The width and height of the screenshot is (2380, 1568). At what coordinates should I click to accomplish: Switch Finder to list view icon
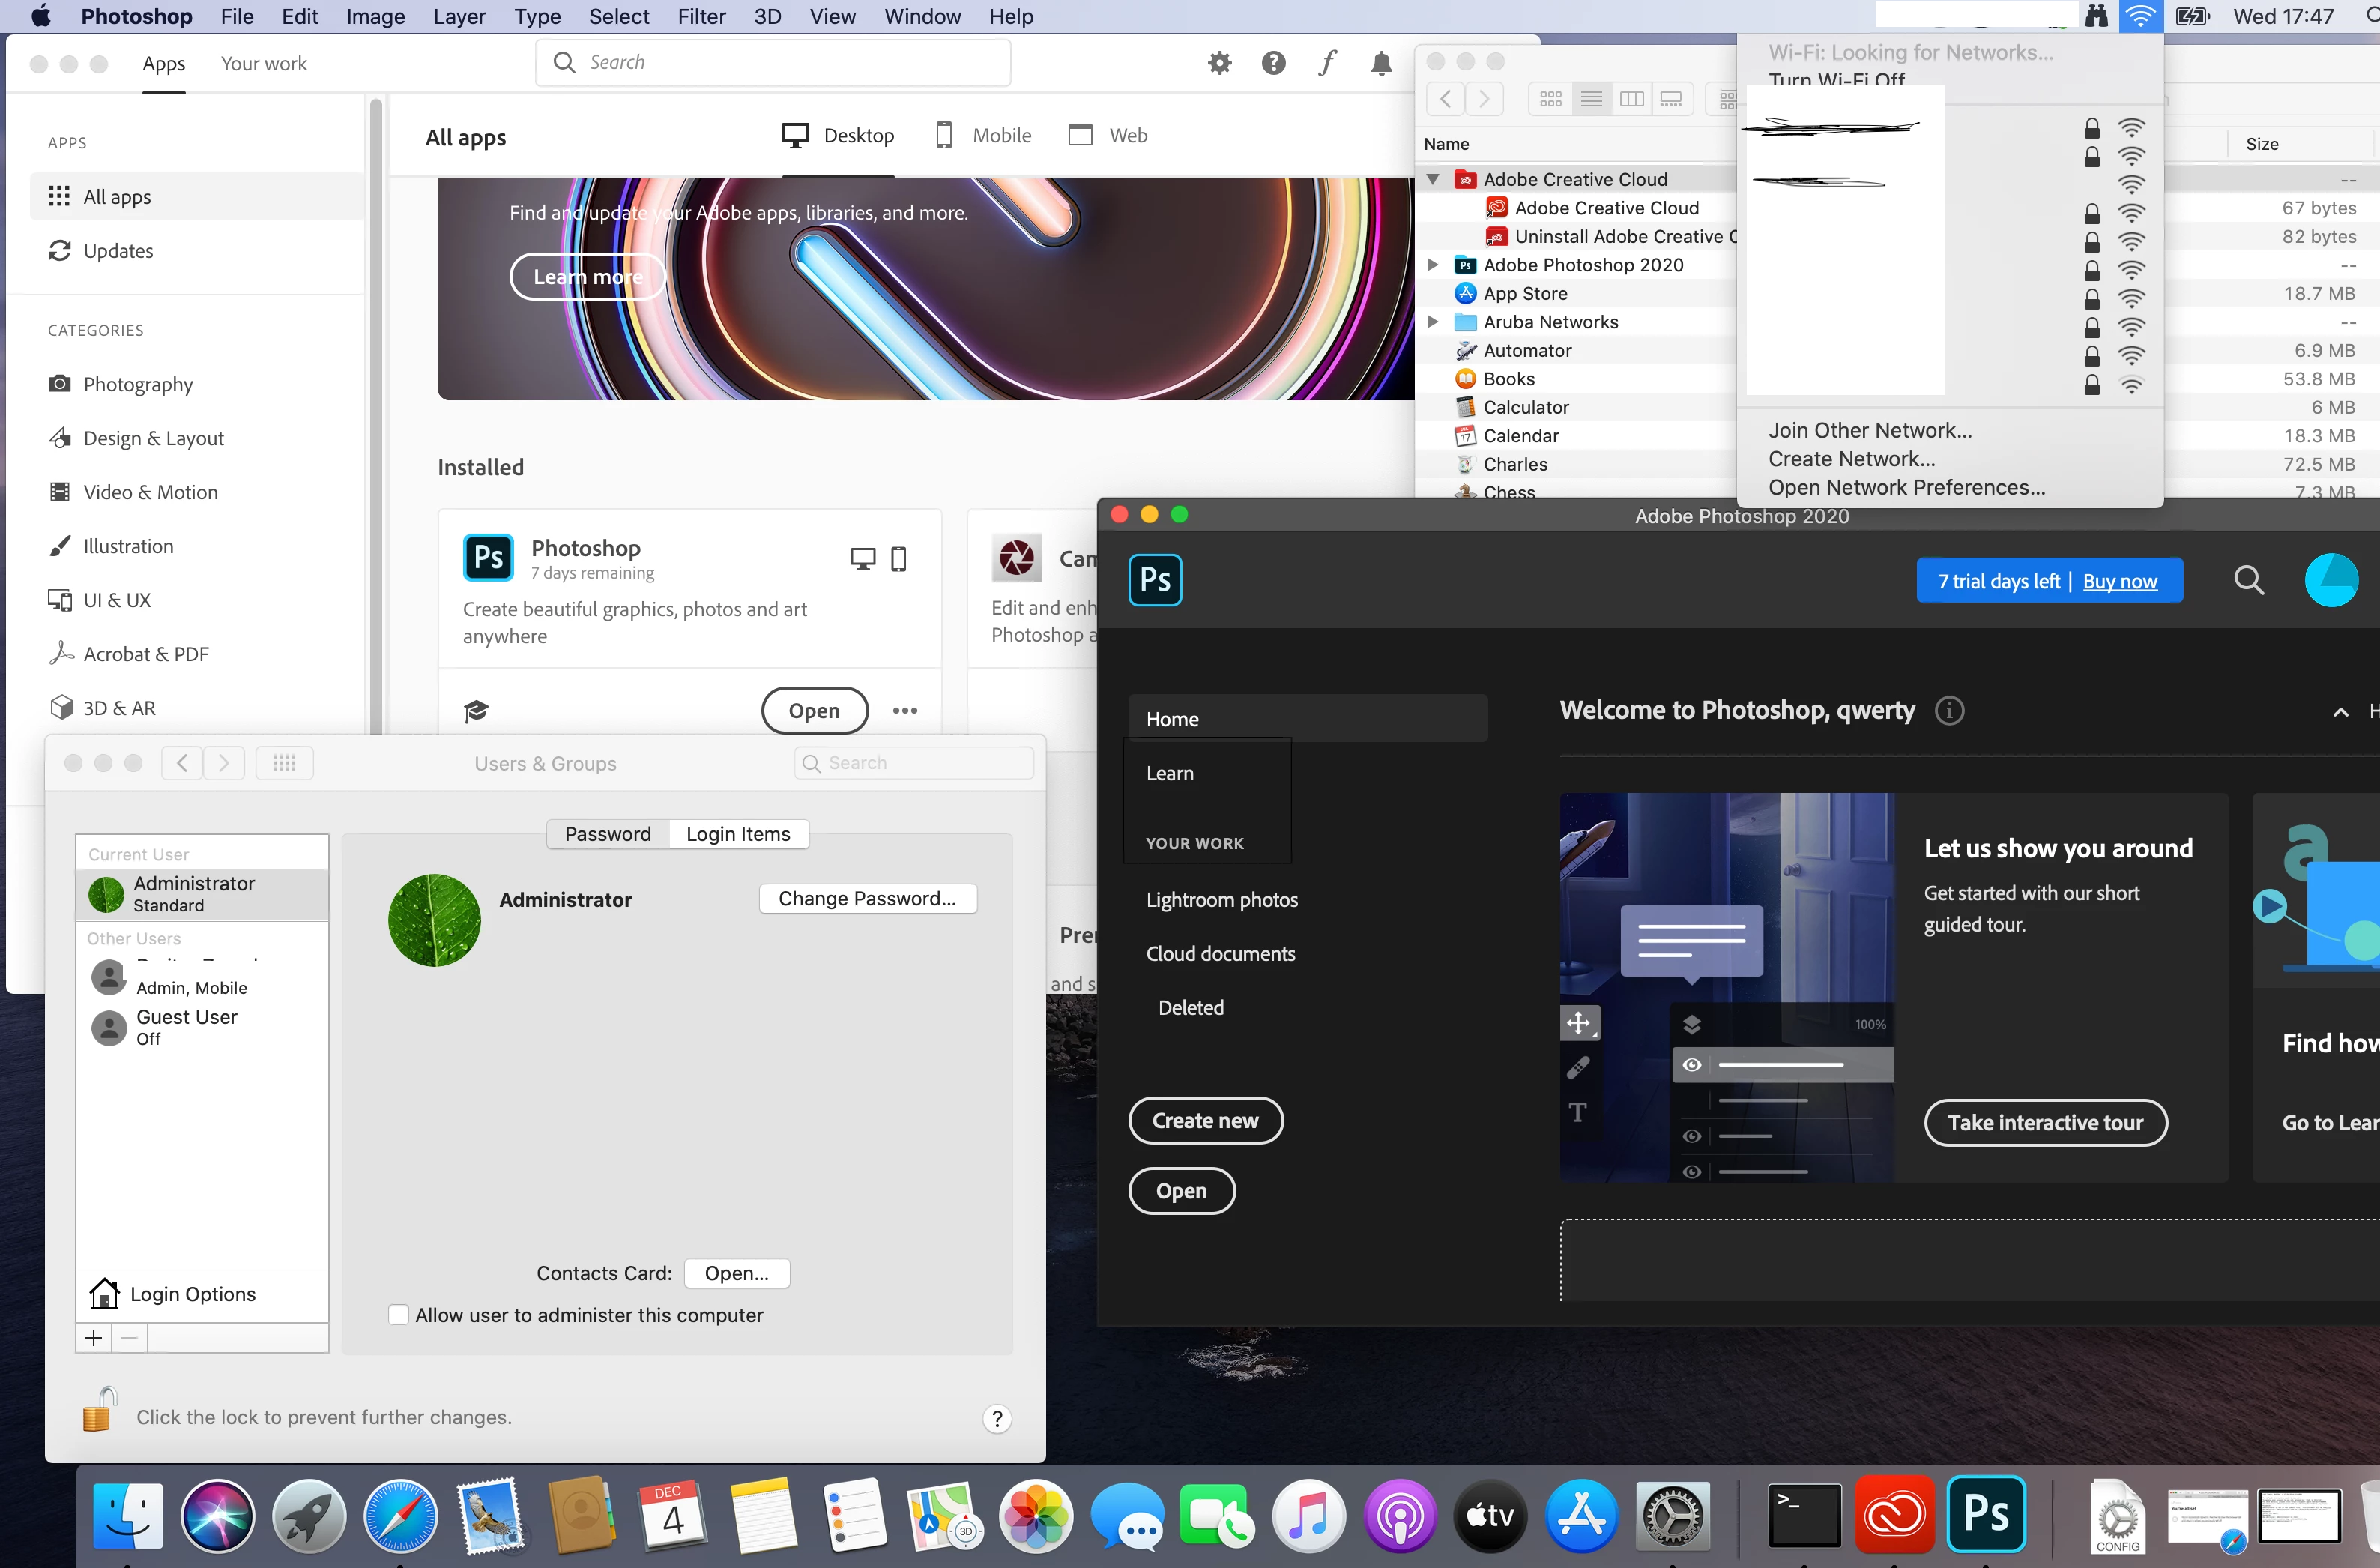1591,99
